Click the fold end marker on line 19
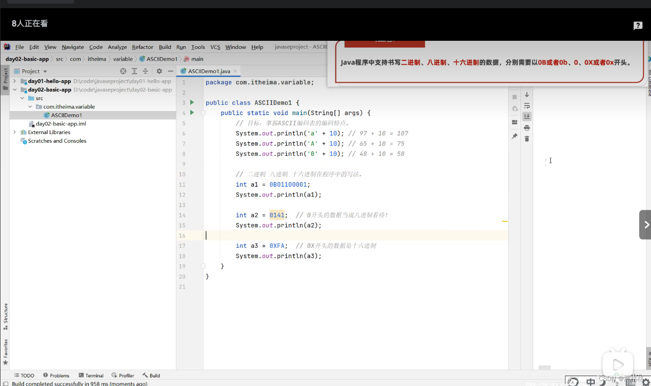Screen dimensions: 651x386 (x=203, y=266)
